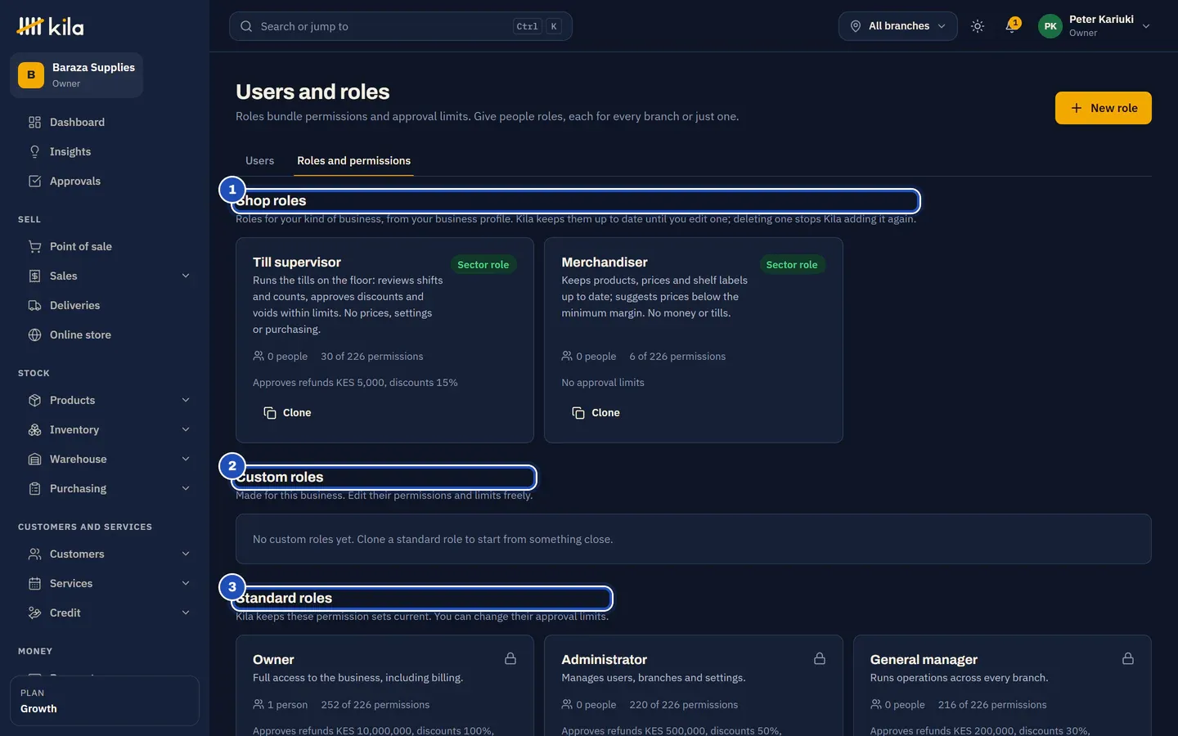1178x736 pixels.
Task: Click the Baraza Supplies business badge
Action: point(76,75)
